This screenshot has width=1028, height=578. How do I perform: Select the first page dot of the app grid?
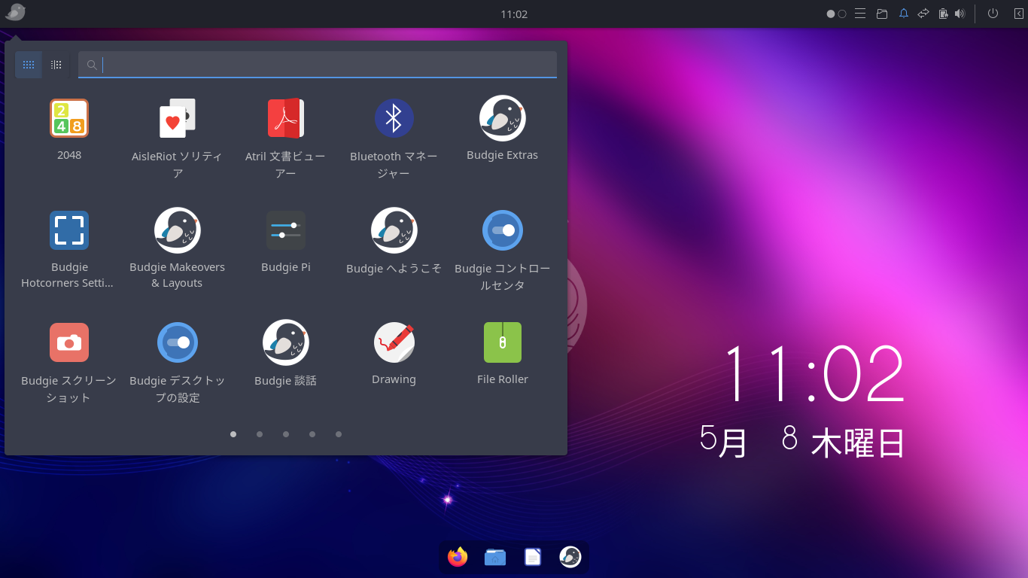(233, 434)
